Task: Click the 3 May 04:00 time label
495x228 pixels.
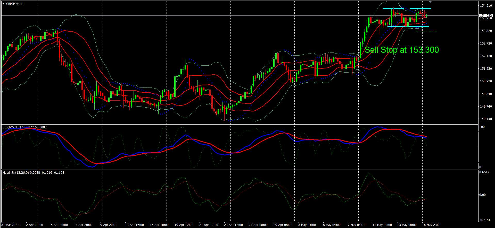Action: 307,225
